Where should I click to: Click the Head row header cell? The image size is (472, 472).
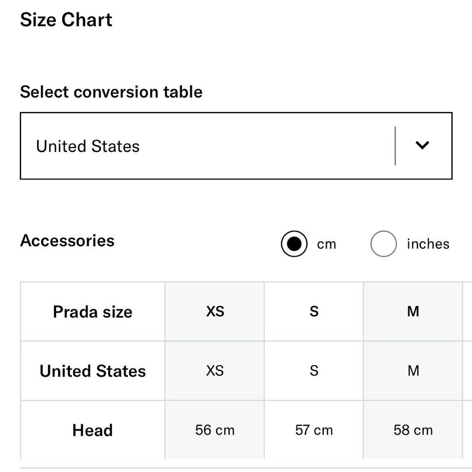(93, 430)
